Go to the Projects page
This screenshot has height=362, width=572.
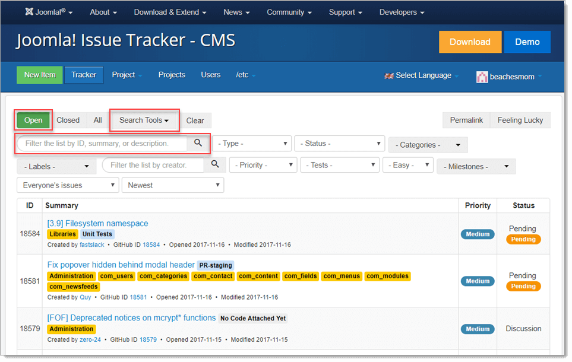tap(172, 75)
